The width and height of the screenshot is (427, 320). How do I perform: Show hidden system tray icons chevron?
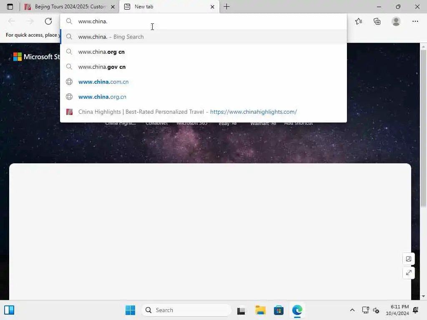coord(352,310)
